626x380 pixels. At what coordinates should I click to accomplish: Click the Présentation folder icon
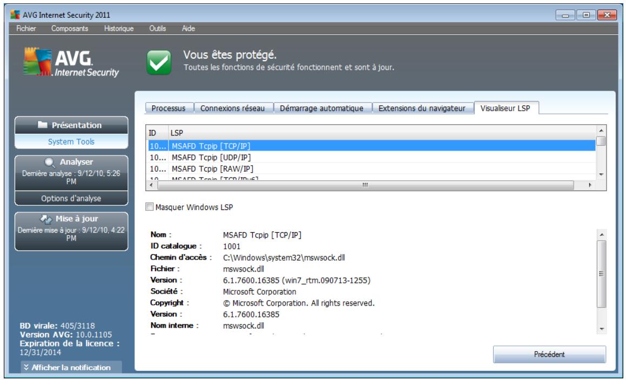(43, 125)
